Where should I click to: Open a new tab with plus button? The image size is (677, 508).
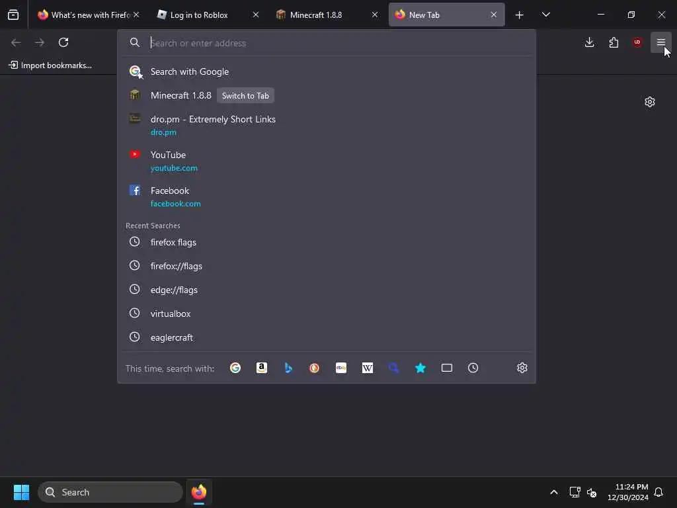pos(520,15)
